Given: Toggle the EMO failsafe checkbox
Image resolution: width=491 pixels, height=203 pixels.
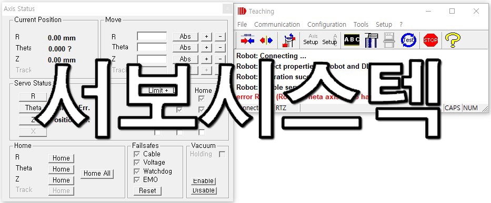Looking at the screenshot, I should tap(136, 179).
